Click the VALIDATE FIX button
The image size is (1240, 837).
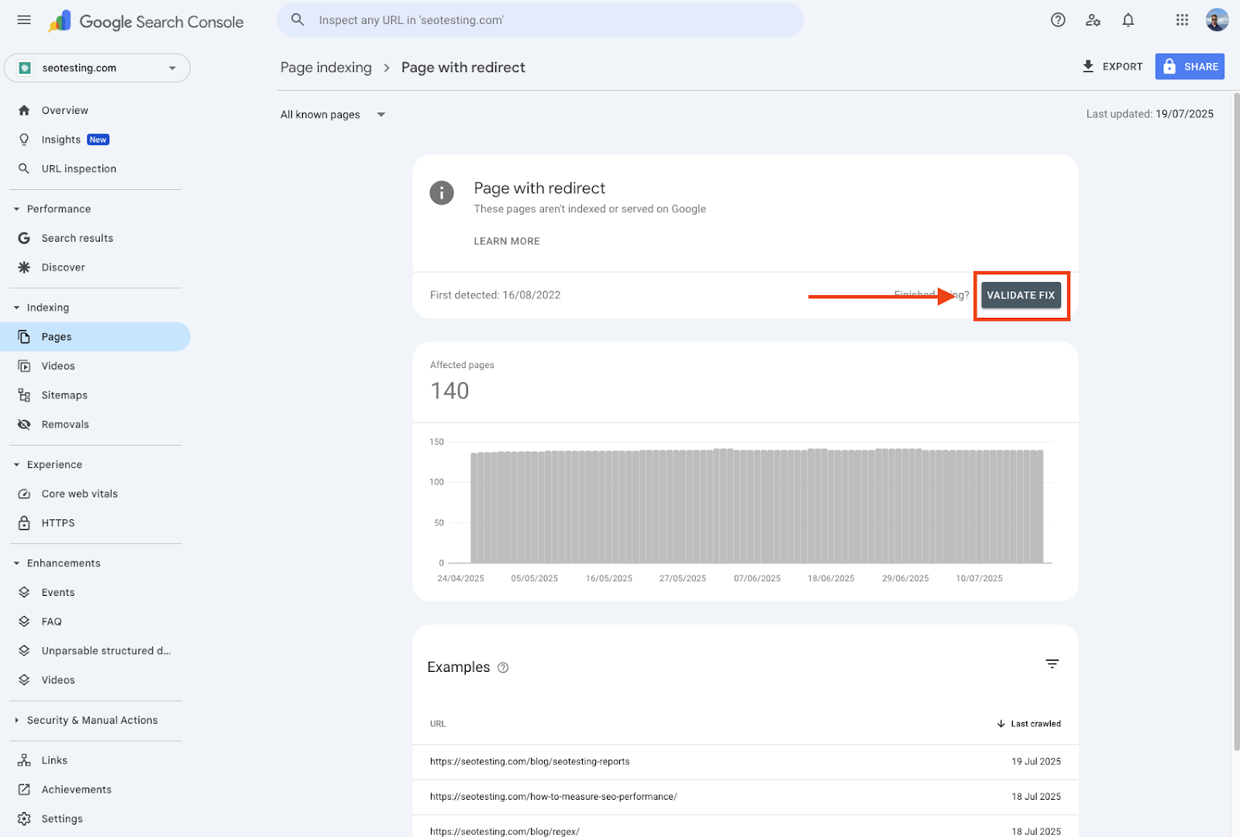pyautogui.click(x=1021, y=295)
